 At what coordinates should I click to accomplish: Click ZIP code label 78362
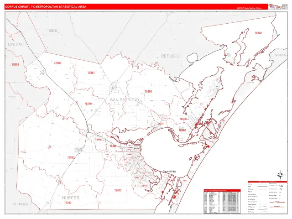tap(182, 130)
